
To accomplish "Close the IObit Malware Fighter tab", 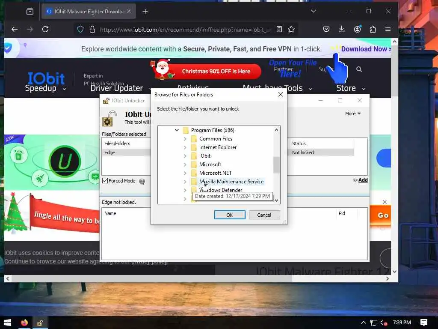I will [129, 11].
